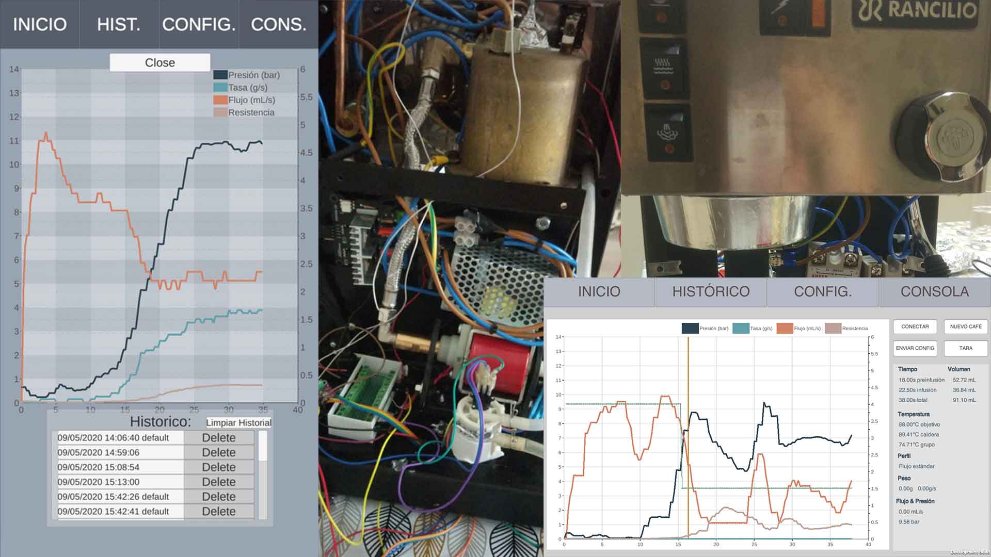Toggle Flujo (mL/s) series in right chart legend

[785, 329]
